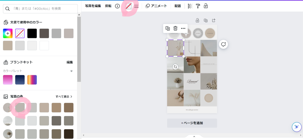Image resolution: width=303 pixels, height=139 pixels.
Task: Click the misty landscape thumbnail in 写真の色
Action: 8,121
